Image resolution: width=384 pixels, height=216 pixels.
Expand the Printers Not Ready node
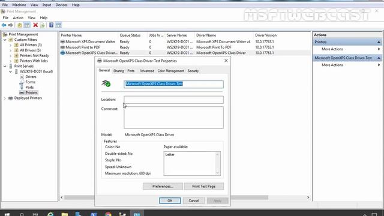[x=10, y=56]
